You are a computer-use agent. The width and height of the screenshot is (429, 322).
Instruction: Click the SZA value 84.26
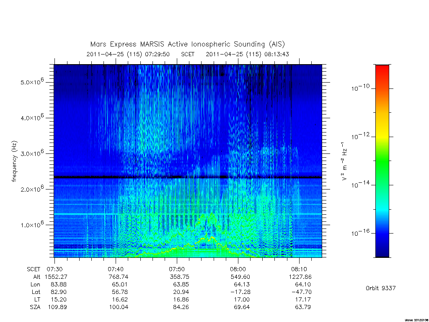click(181, 307)
